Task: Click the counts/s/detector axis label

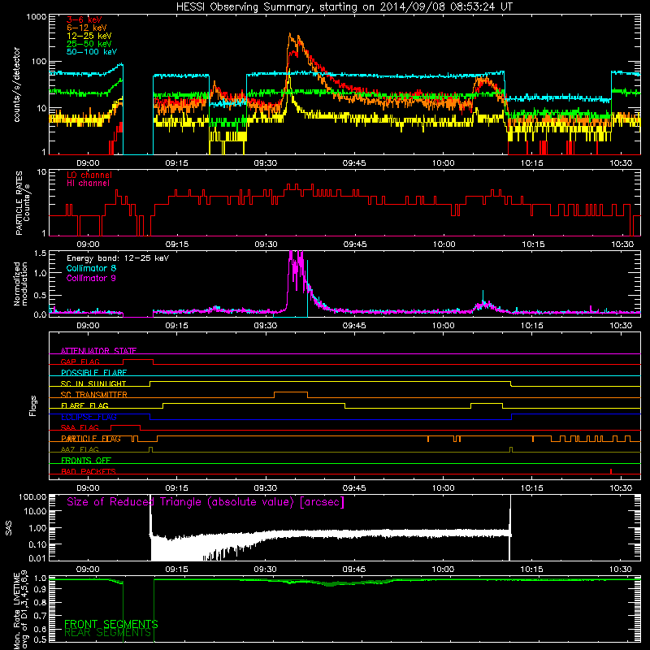Action: (x=16, y=84)
